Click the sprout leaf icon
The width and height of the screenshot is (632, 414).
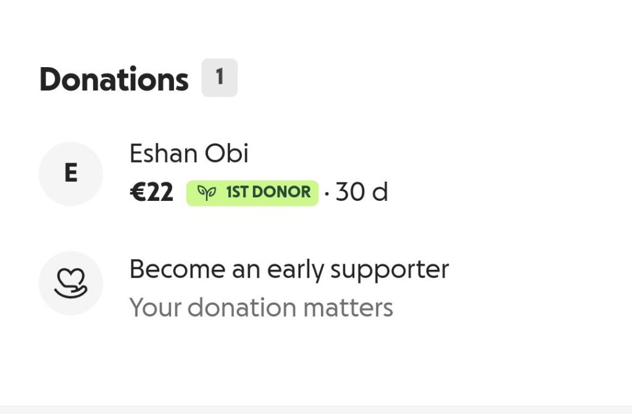tap(206, 193)
